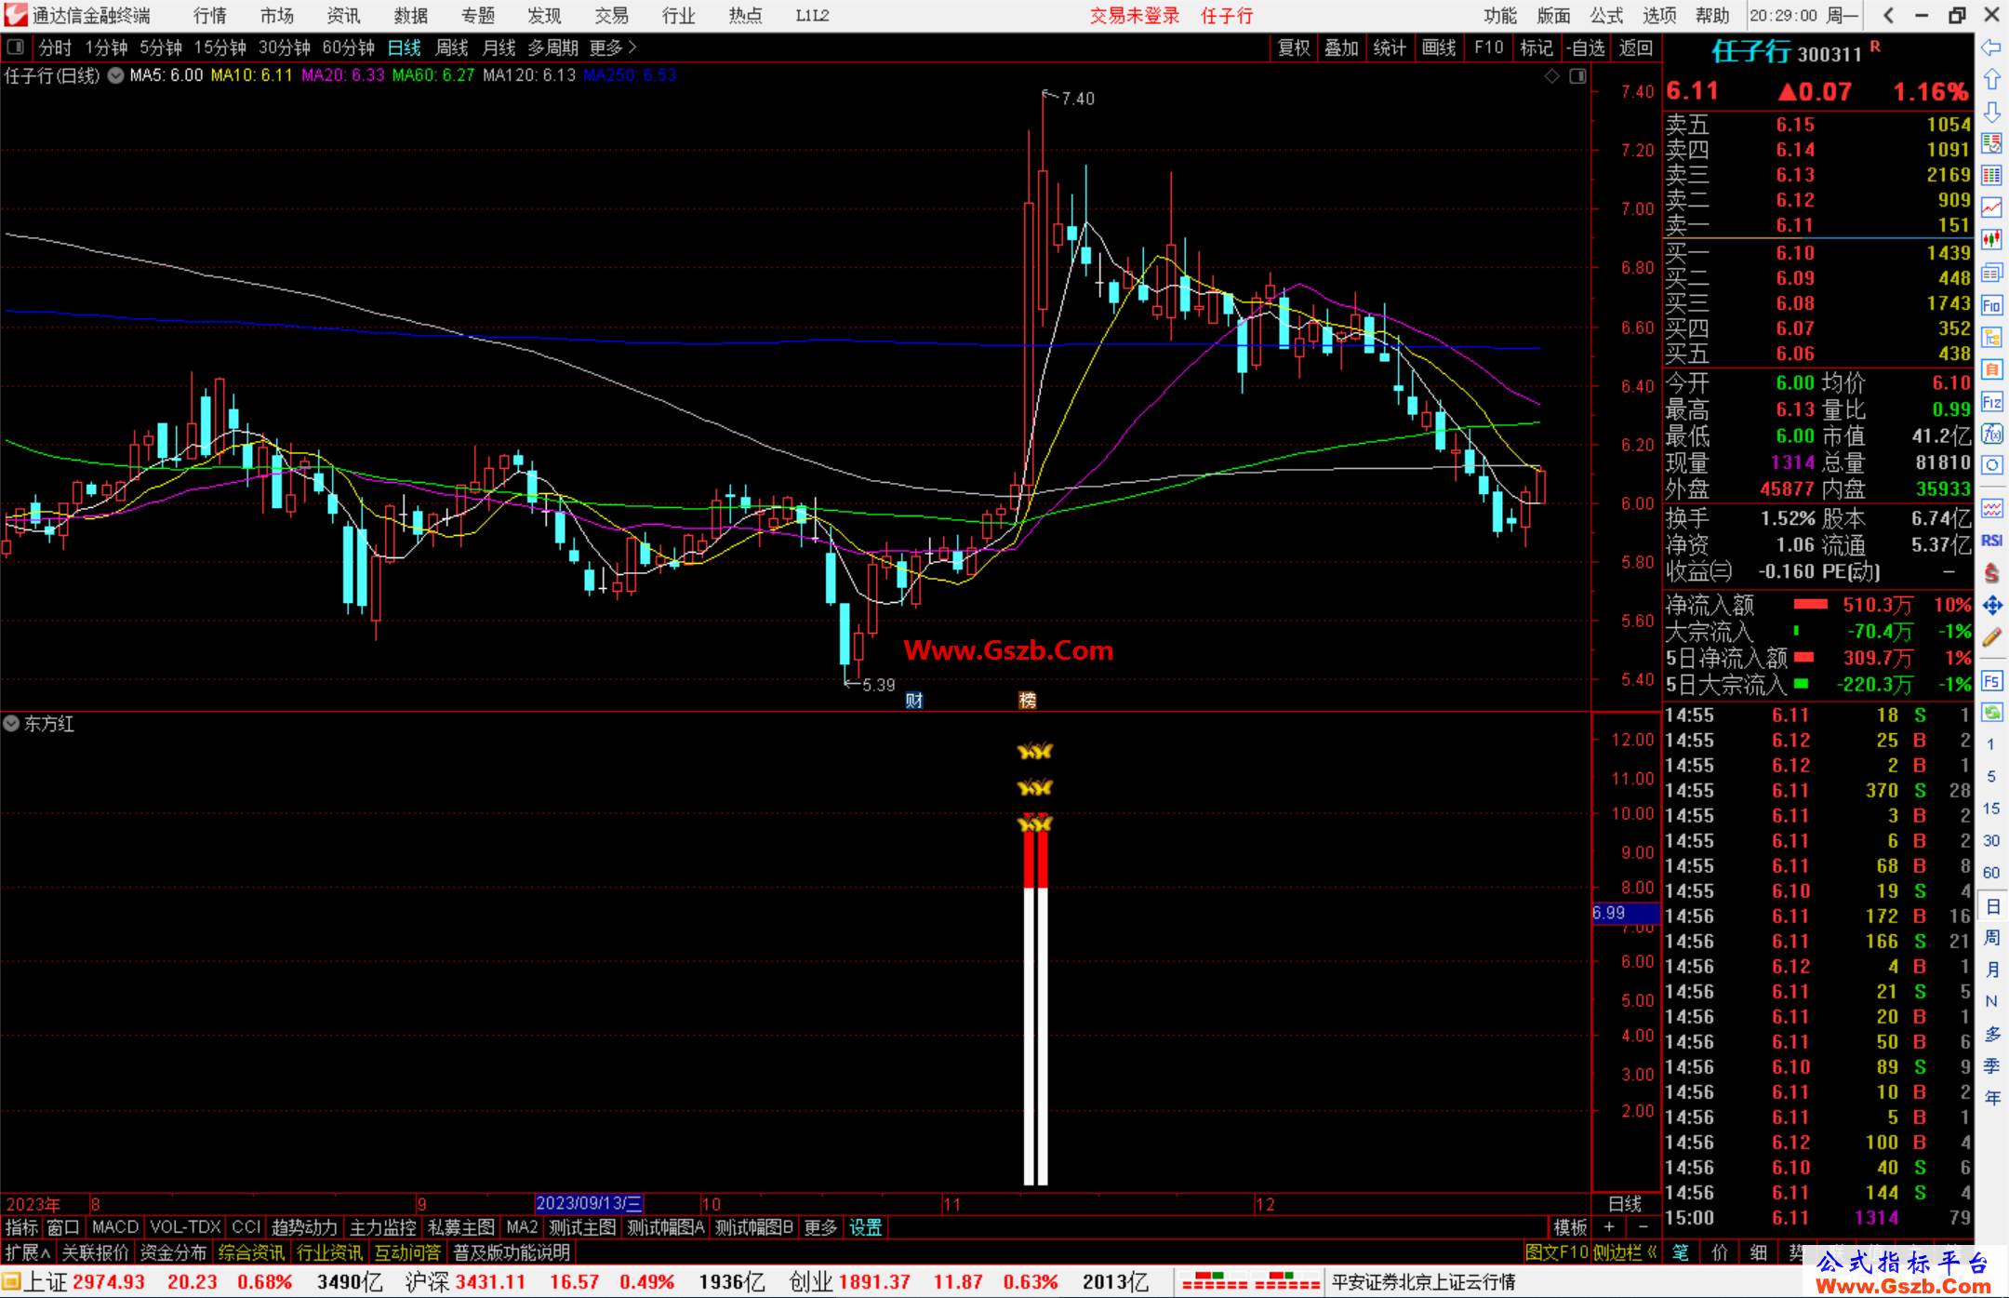Viewport: 2009px width, 1298px height.
Task: Select the pencil drawing tool icon
Action: pos(1991,637)
